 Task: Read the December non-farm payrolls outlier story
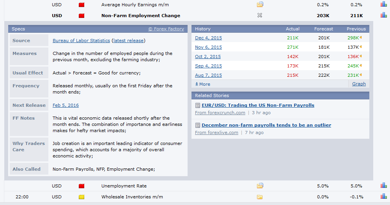click(266, 125)
